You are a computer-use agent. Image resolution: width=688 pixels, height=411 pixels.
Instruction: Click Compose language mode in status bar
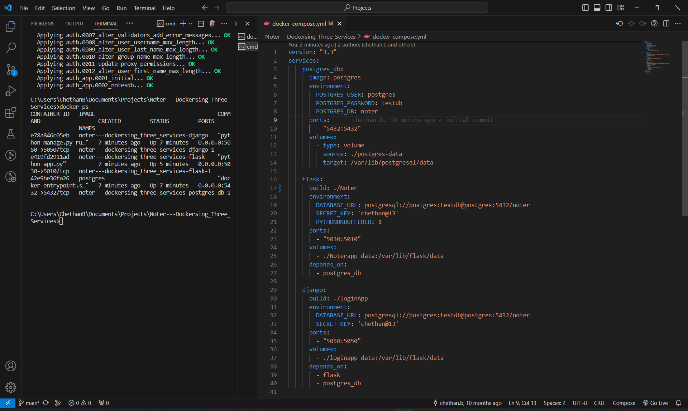pyautogui.click(x=623, y=403)
